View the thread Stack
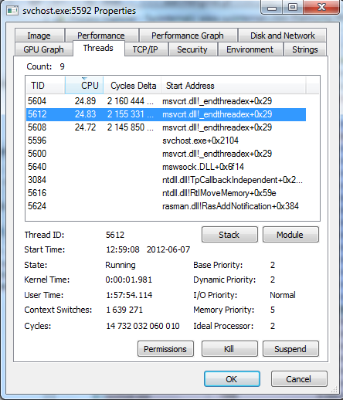This screenshot has width=343, height=400. [229, 235]
